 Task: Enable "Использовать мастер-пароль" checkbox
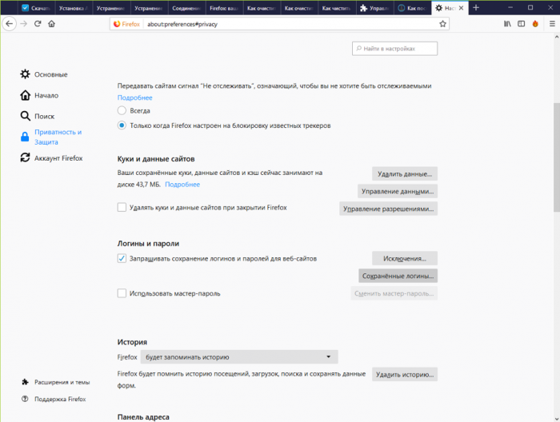(x=122, y=293)
